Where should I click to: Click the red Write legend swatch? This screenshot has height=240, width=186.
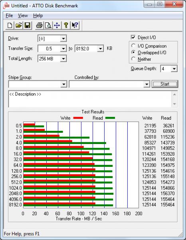[78, 118]
